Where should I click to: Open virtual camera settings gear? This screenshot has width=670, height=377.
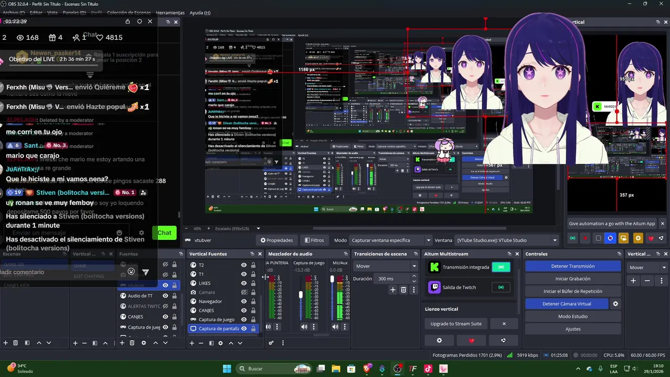click(616, 304)
